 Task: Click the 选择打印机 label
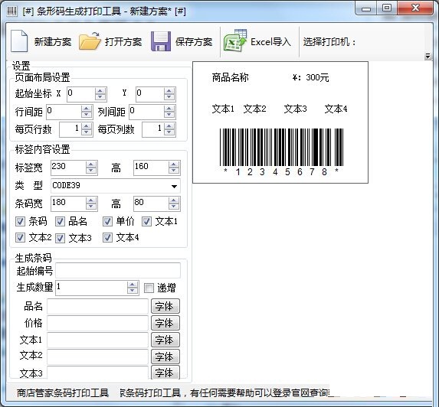(329, 42)
